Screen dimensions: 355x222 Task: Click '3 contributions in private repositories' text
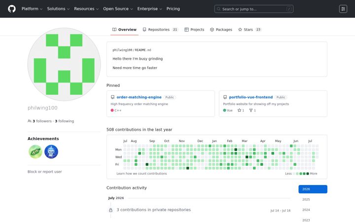154,210
